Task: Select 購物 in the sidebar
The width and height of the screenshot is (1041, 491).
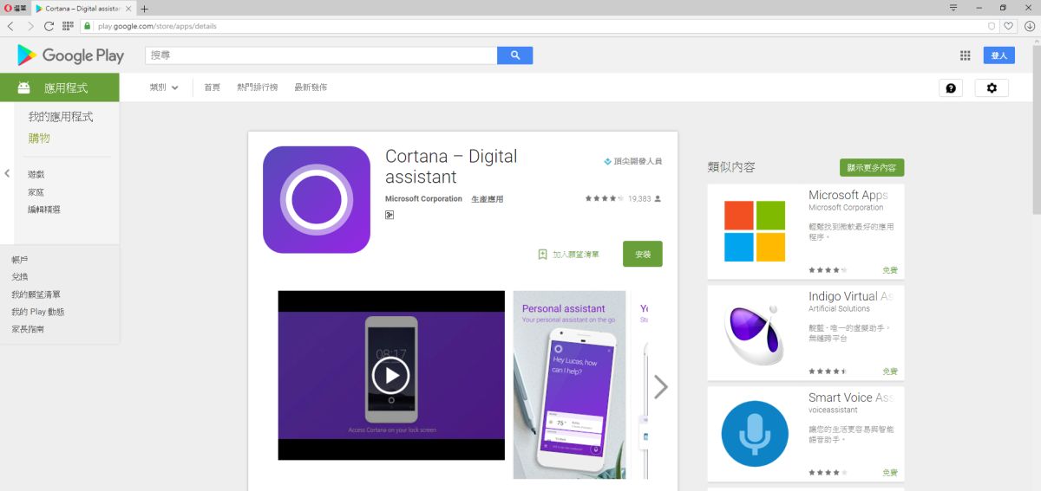Action: point(39,139)
